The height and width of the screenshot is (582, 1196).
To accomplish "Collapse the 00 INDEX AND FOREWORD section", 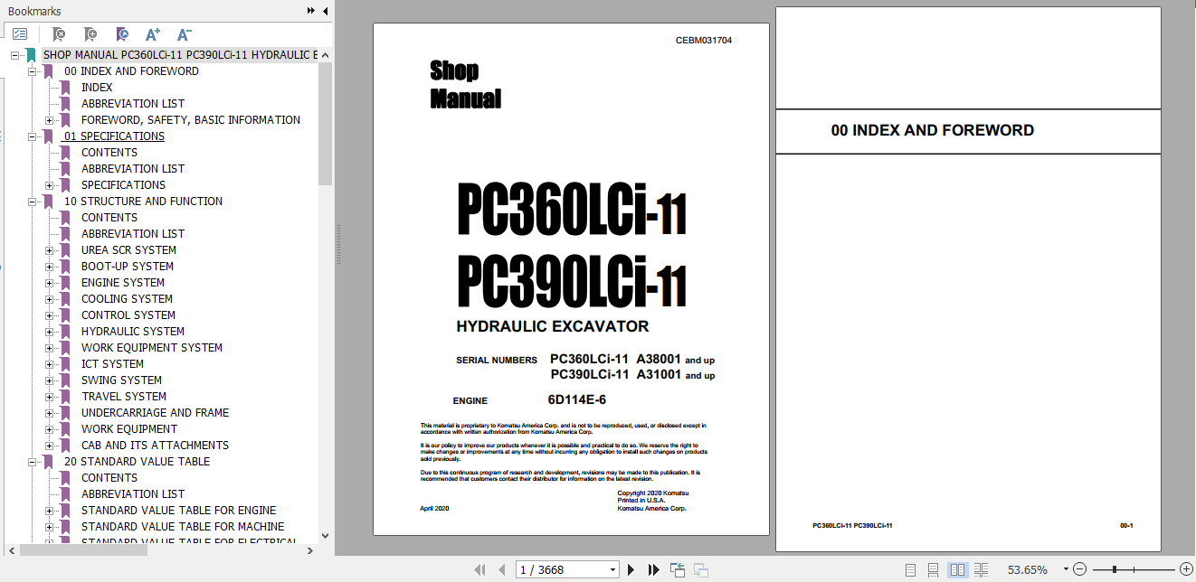I will tap(33, 71).
